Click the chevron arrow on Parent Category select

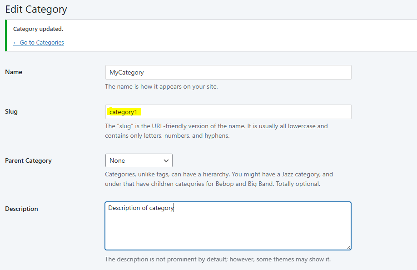166,160
